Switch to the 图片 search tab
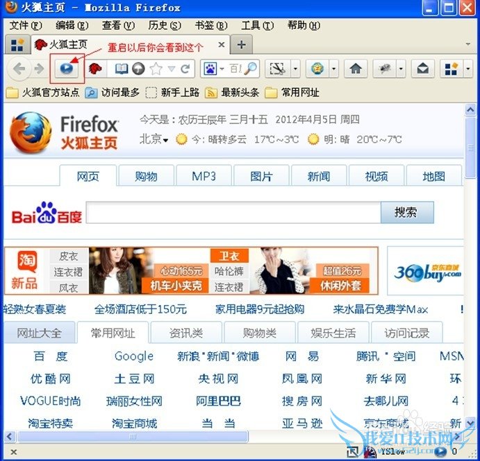 coord(261,175)
